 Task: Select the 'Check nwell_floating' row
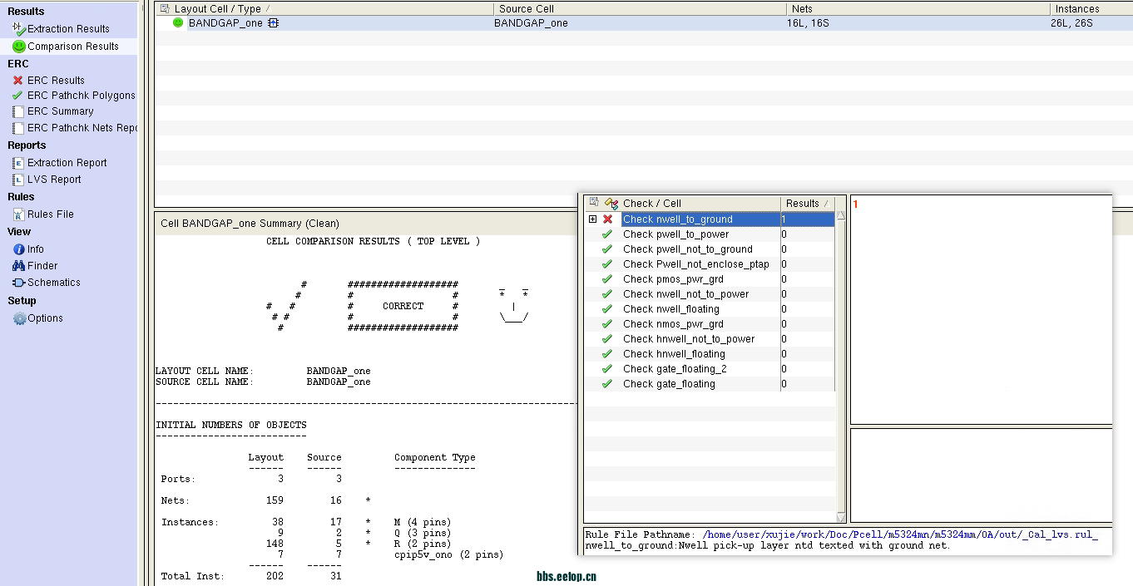710,309
